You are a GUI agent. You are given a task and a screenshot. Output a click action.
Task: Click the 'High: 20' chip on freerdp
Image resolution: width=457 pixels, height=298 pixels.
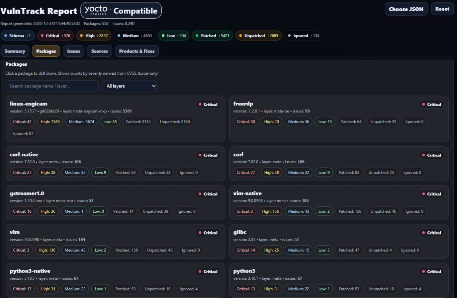pos(272,122)
